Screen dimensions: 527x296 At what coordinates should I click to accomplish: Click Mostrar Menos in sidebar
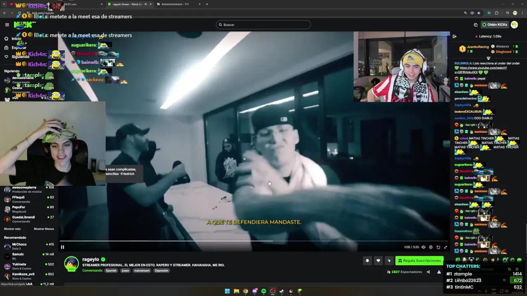pyautogui.click(x=44, y=229)
